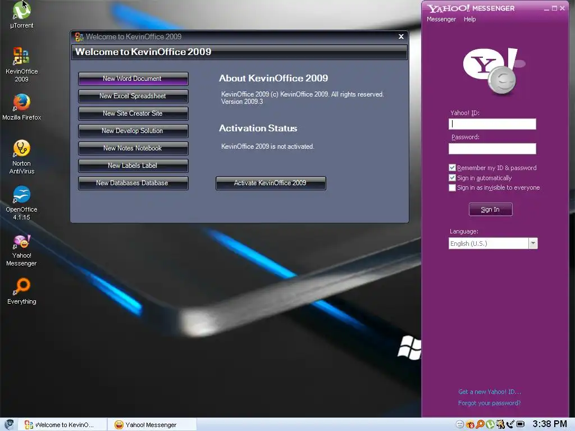This screenshot has height=431, width=575.
Task: Click New Labels Label button
Action: click(133, 166)
